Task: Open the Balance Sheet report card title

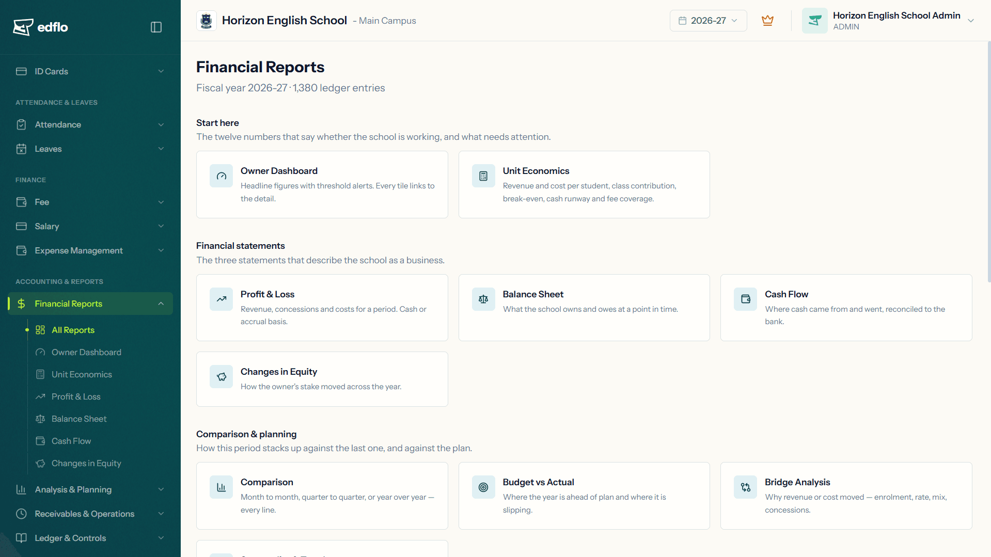Action: pyautogui.click(x=533, y=294)
